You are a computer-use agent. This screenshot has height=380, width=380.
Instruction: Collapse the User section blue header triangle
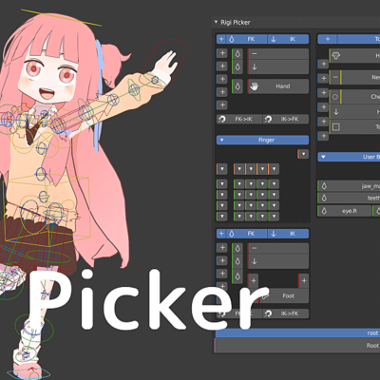(323, 157)
